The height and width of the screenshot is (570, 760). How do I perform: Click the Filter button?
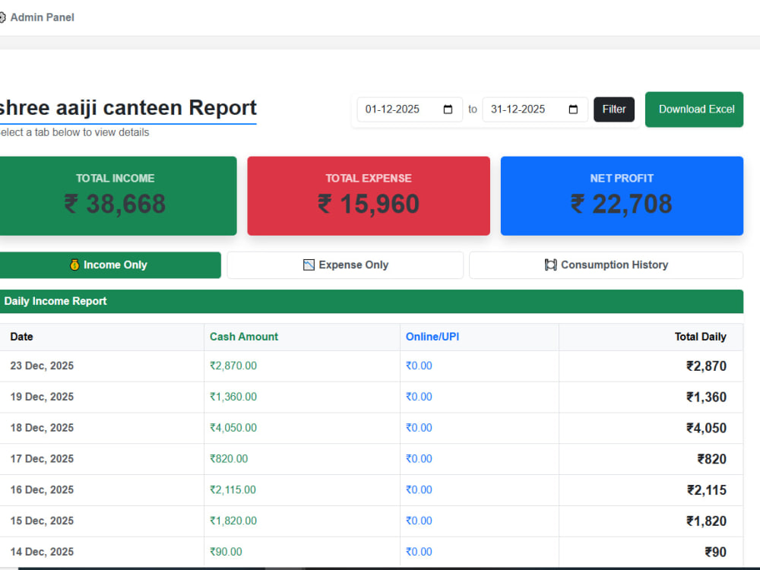(x=613, y=109)
